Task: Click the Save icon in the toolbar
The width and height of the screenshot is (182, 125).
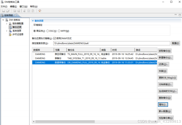Action: click(x=4, y=11)
